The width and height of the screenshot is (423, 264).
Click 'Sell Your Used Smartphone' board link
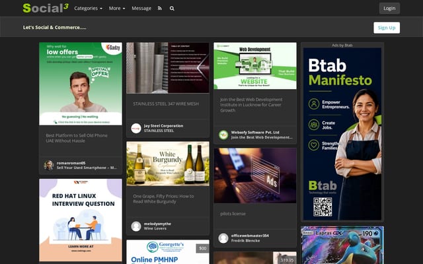87,168
